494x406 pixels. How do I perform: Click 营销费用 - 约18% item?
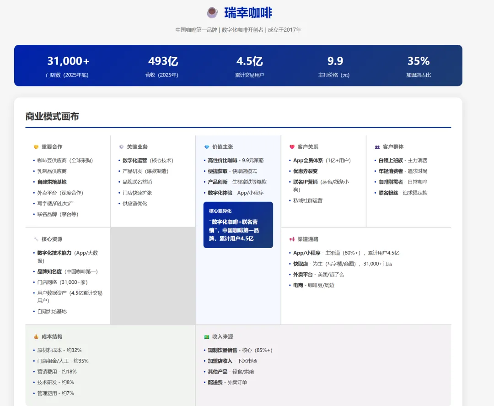click(x=57, y=372)
